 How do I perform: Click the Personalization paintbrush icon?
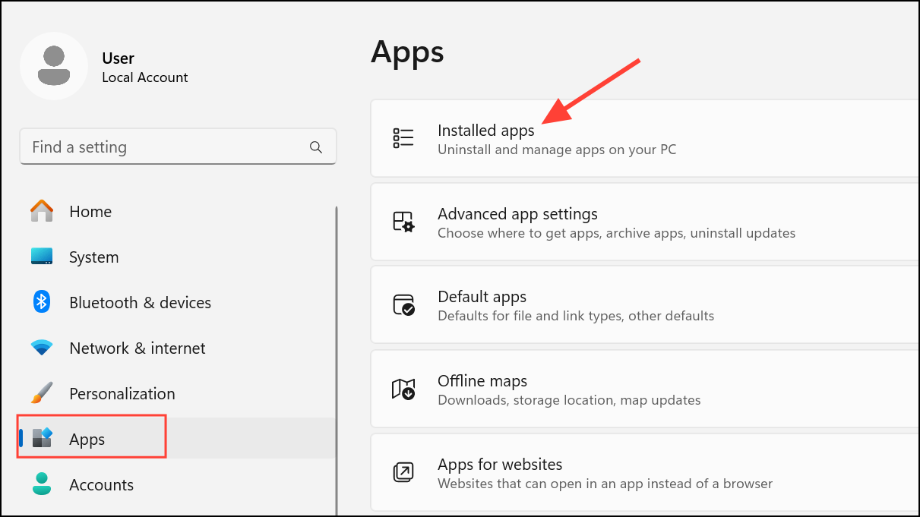pyautogui.click(x=42, y=393)
